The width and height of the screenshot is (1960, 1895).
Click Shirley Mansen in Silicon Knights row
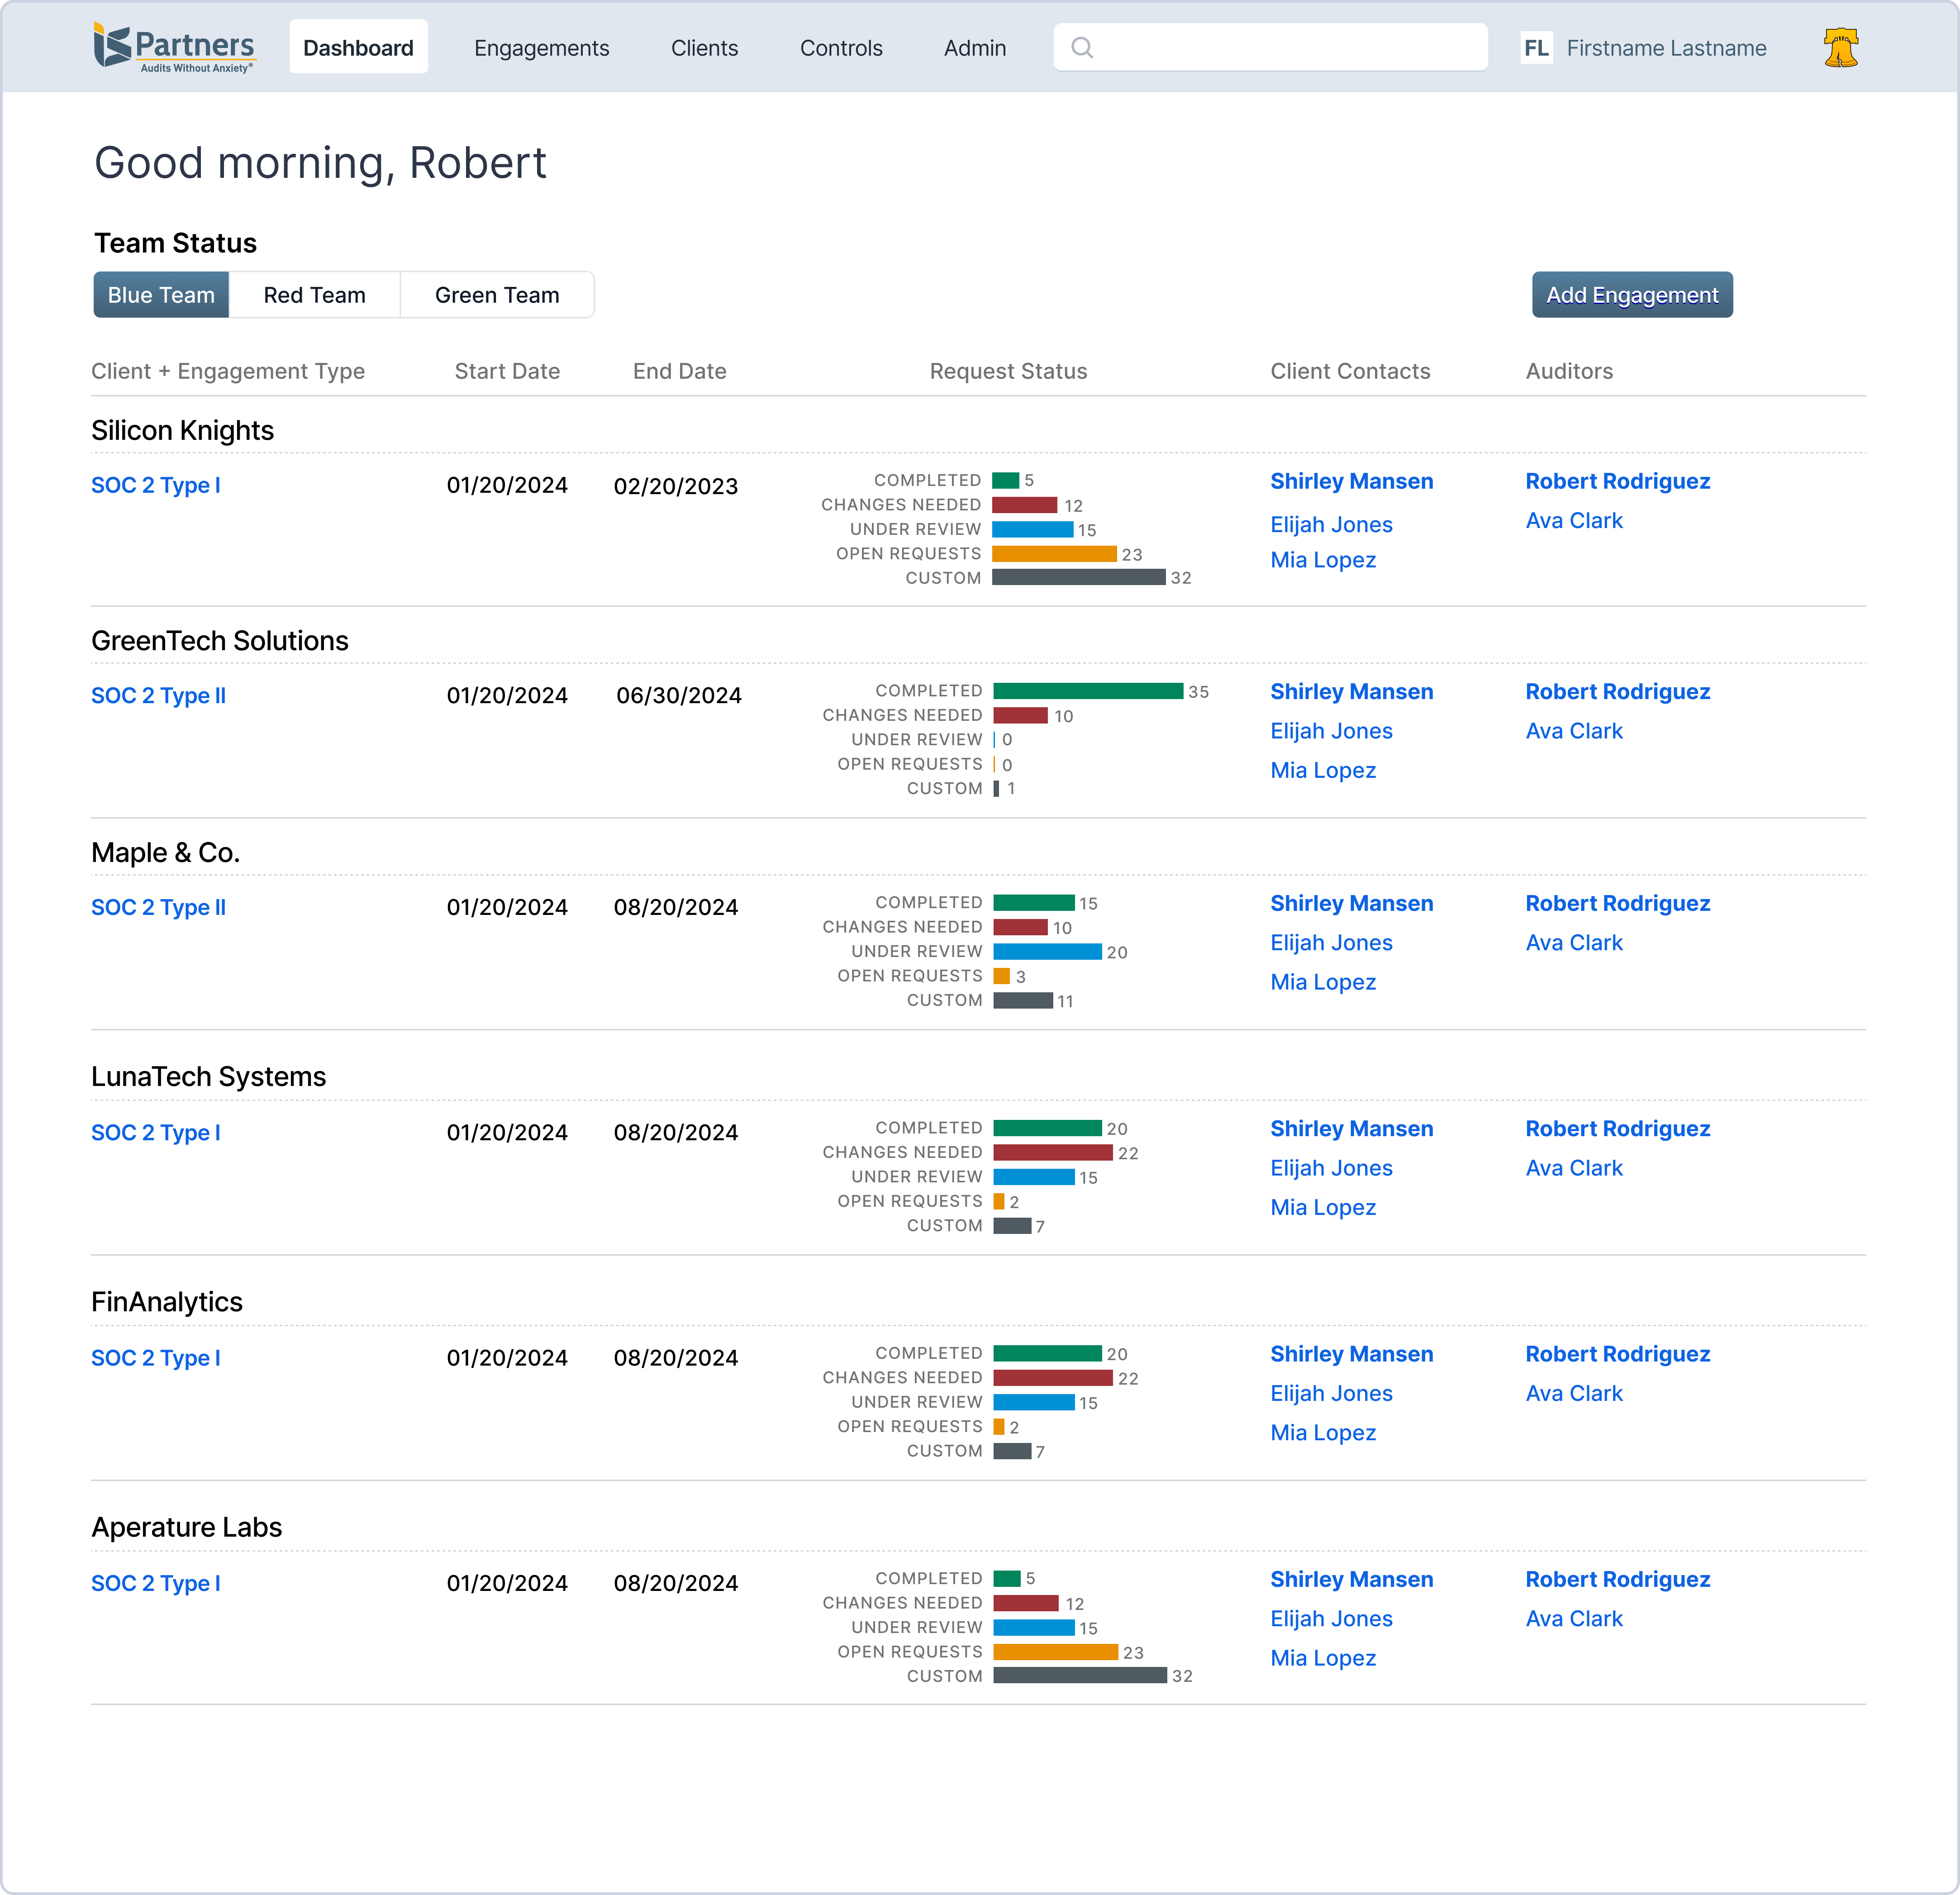coord(1351,482)
